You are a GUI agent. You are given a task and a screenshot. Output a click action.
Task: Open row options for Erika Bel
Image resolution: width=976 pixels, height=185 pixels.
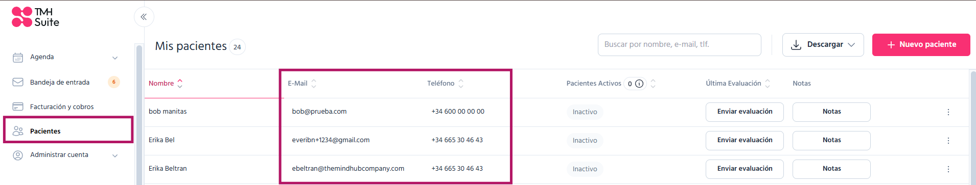pyautogui.click(x=948, y=141)
